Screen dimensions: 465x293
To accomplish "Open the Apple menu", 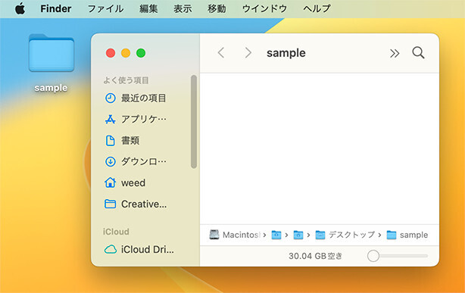I will (x=20, y=8).
